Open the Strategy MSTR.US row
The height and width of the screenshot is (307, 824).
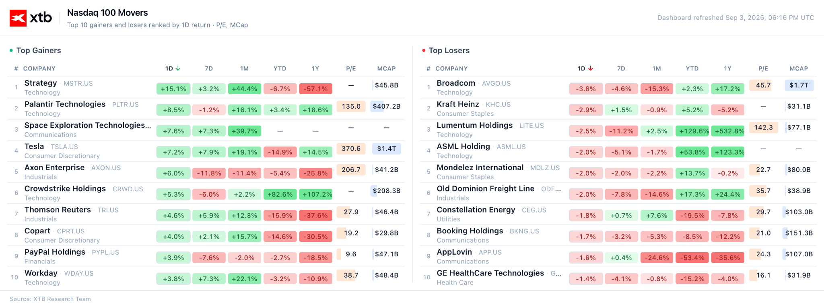[x=206, y=87]
